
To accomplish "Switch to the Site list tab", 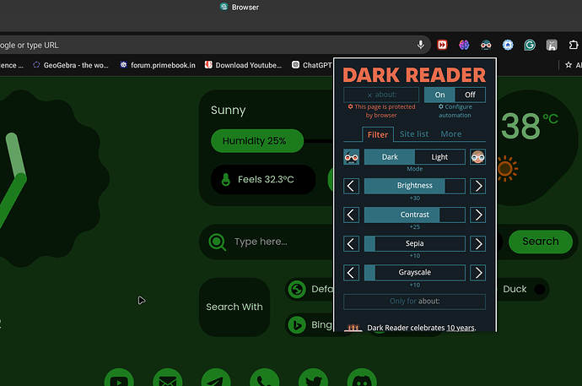I will click(414, 134).
